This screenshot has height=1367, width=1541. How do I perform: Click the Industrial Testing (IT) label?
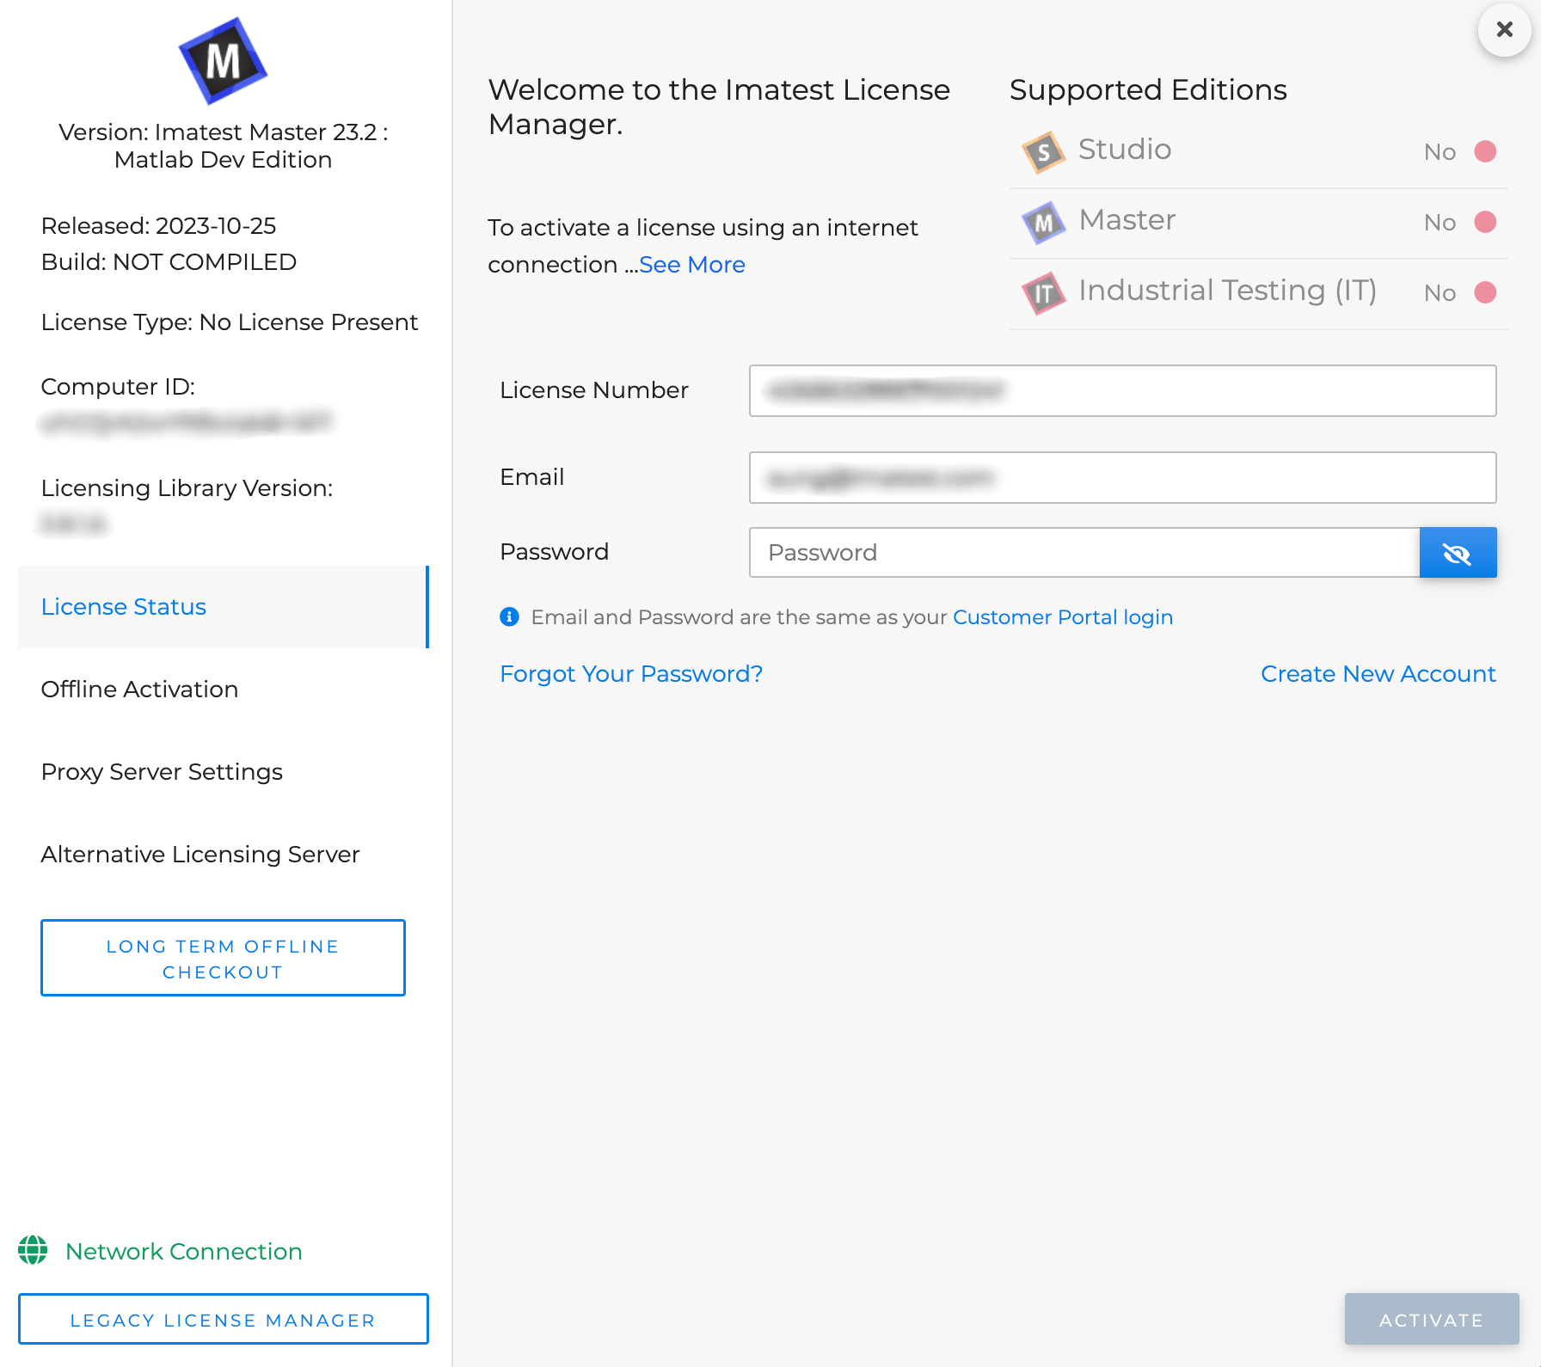[1227, 291]
